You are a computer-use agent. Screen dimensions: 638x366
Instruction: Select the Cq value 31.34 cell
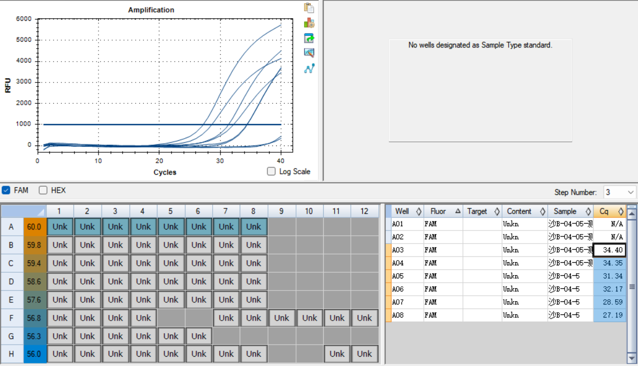[610, 276]
